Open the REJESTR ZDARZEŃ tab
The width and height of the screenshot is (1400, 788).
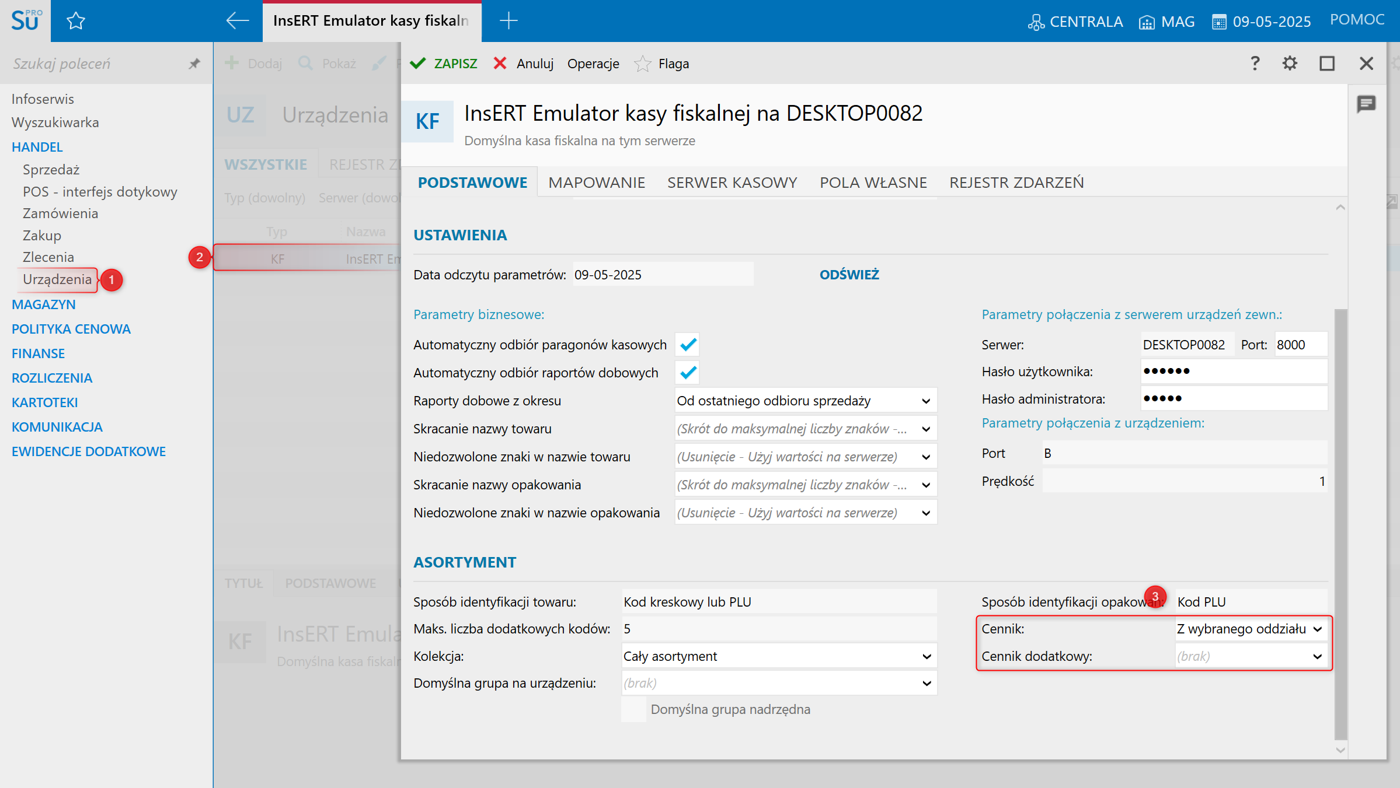pyautogui.click(x=1016, y=183)
